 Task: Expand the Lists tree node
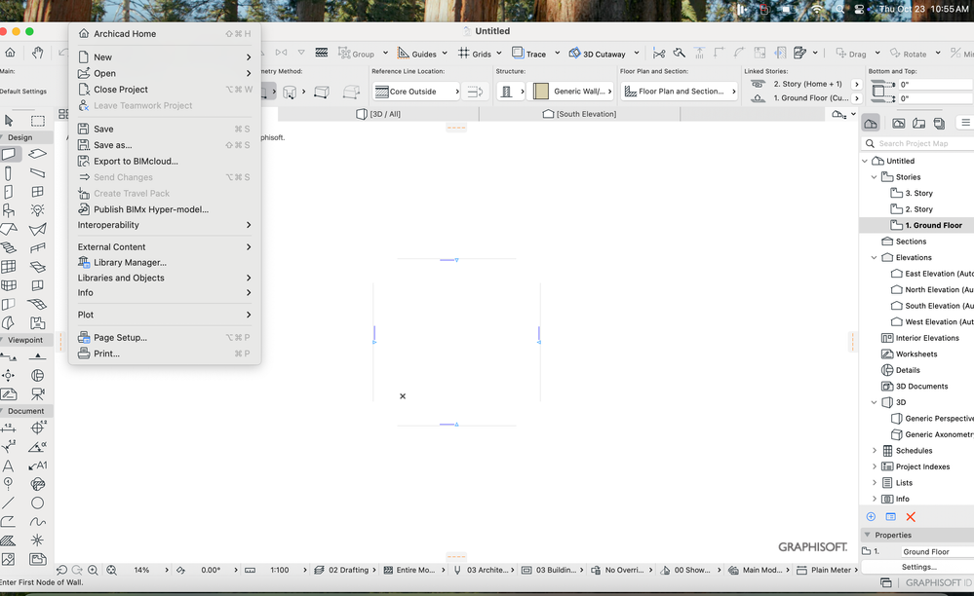[874, 483]
